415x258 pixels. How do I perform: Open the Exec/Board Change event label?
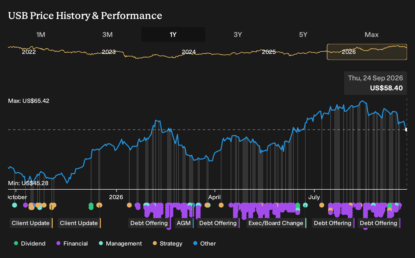point(276,223)
